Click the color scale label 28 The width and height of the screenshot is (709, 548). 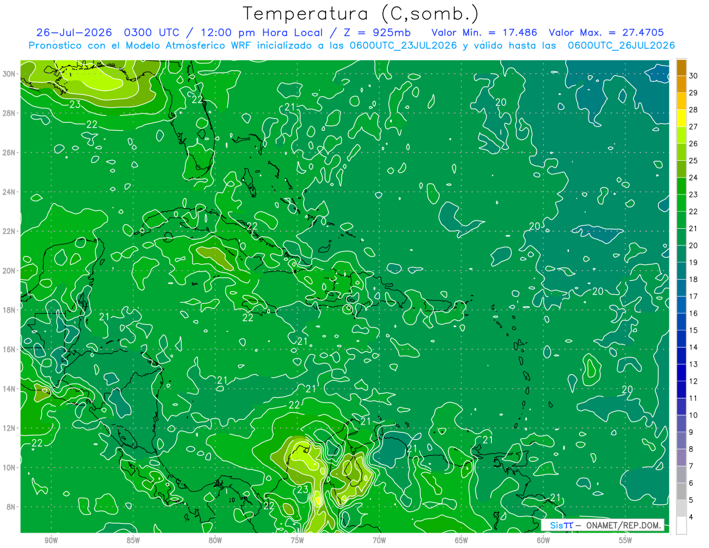tap(693, 109)
